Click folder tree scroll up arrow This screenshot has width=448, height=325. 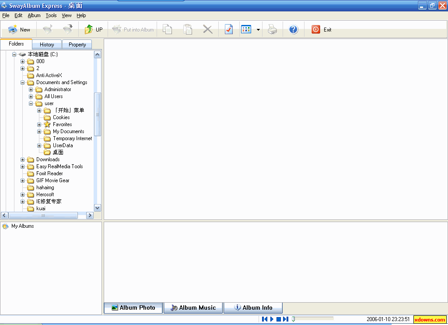(98, 55)
